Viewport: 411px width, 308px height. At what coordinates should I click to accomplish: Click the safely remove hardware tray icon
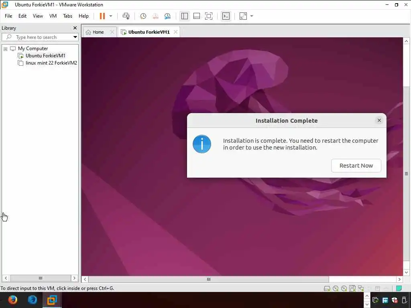(x=404, y=300)
